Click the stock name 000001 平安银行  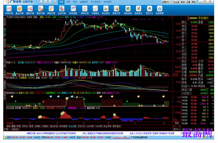point(199,18)
